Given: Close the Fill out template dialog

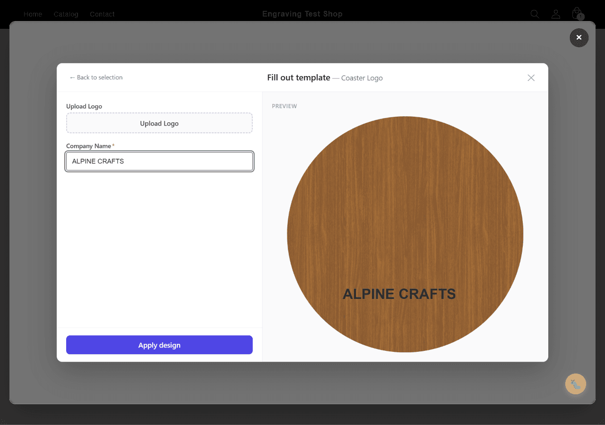Looking at the screenshot, I should (531, 77).
